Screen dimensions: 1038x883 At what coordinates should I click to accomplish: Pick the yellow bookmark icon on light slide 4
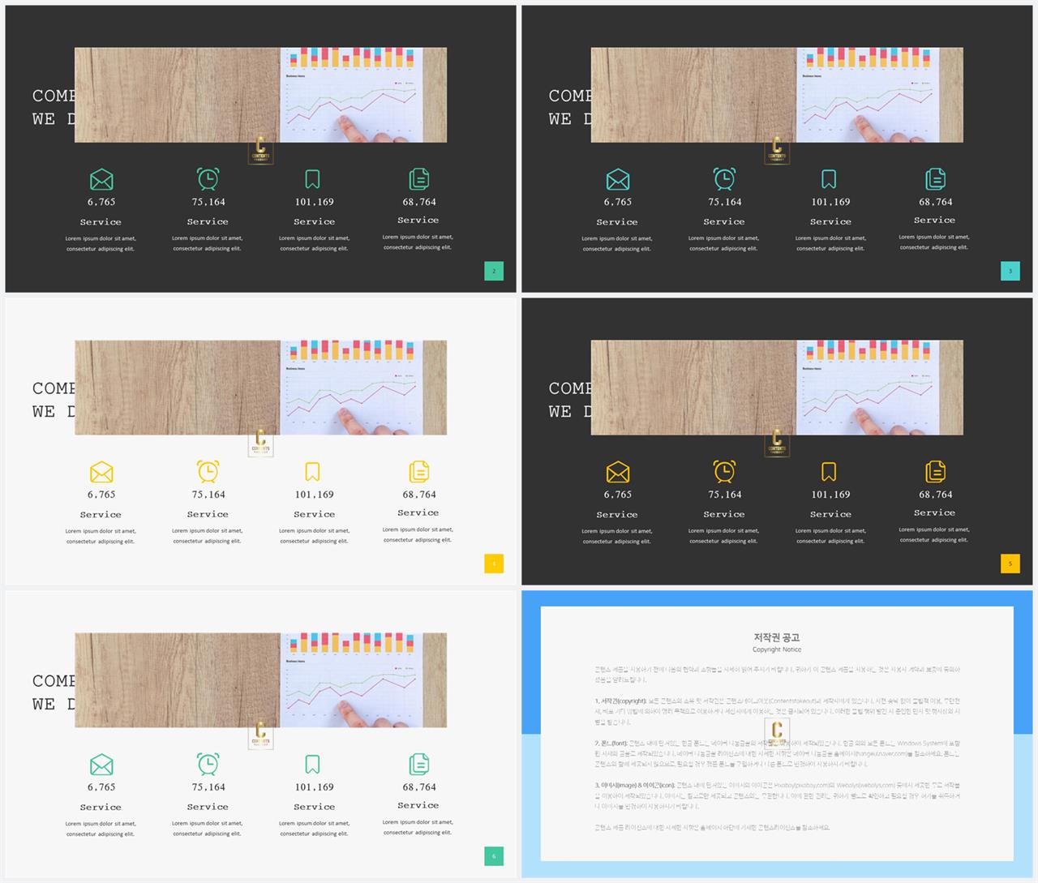click(x=312, y=472)
